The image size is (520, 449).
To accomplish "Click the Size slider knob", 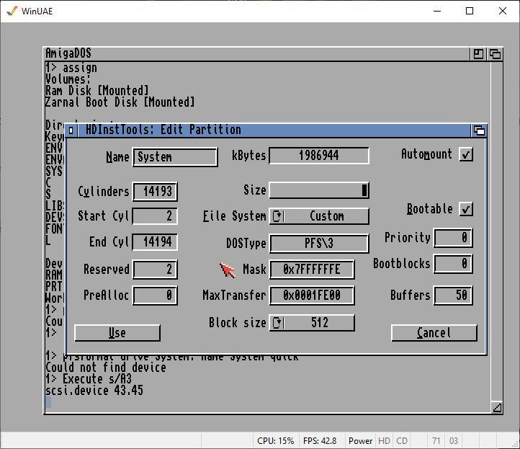I will pos(364,190).
